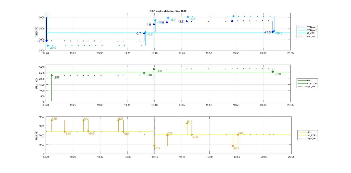Click the '3500' tick on the VBD axis
The height and width of the screenshot is (173, 351).
point(42,51)
